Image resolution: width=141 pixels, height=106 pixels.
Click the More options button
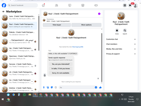tap(86, 25)
